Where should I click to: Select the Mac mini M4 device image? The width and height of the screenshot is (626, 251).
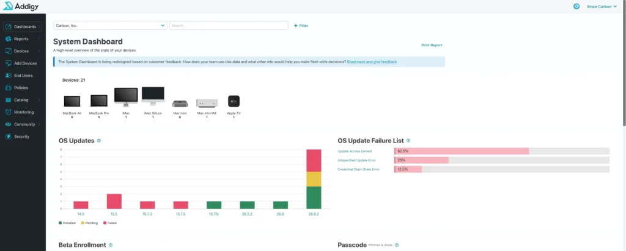point(207,104)
